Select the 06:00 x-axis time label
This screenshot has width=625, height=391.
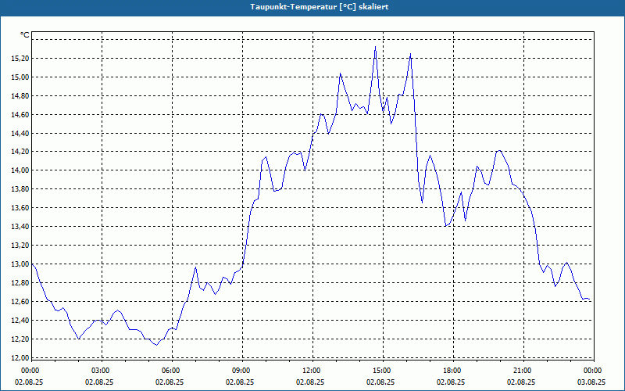point(170,371)
